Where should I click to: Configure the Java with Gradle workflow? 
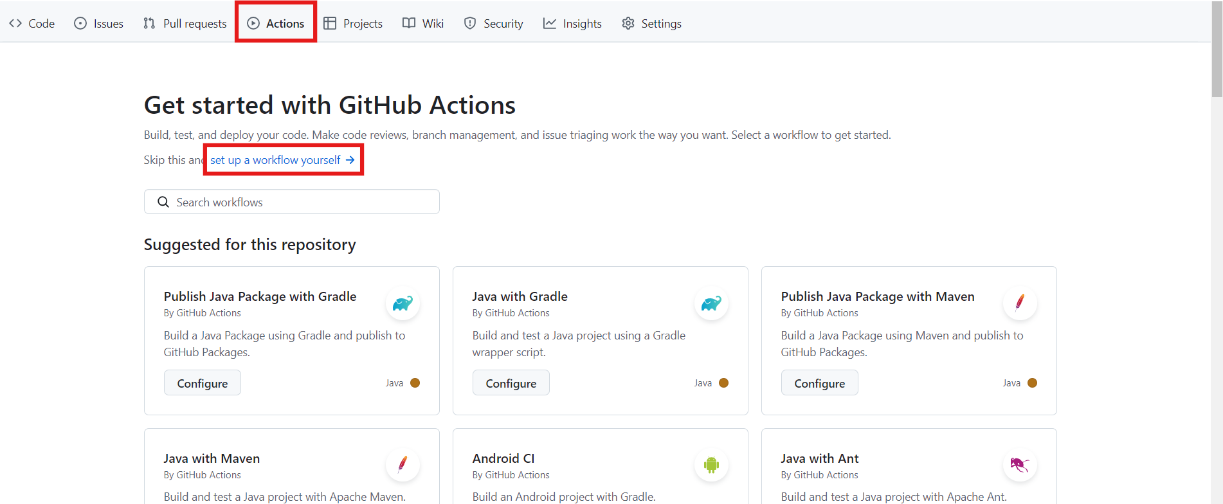511,382
